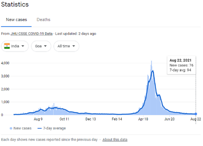Click the arrow icon beside All time
The image size is (203, 146).
pos(74,46)
